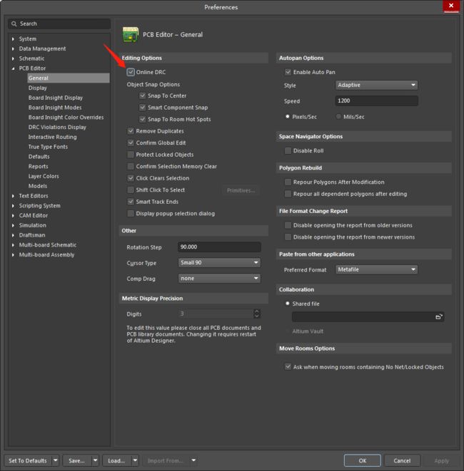
Task: Enable Repour Polygons After Modification
Action: (x=288, y=182)
